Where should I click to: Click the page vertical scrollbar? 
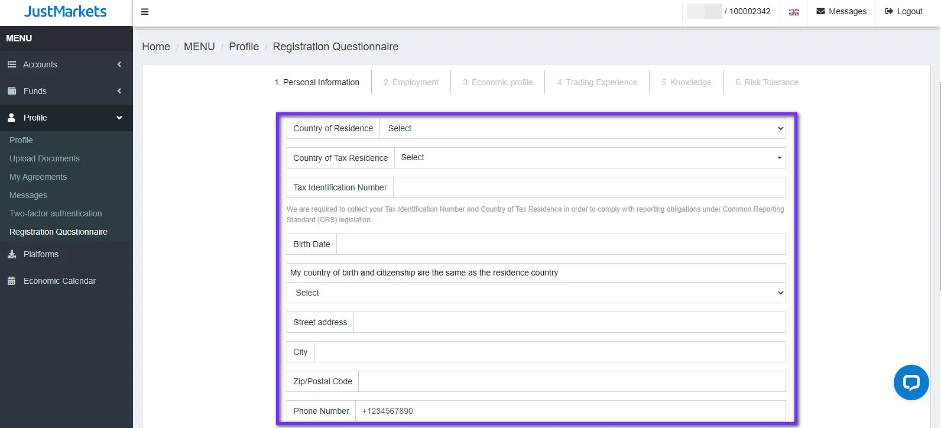[x=939, y=186]
